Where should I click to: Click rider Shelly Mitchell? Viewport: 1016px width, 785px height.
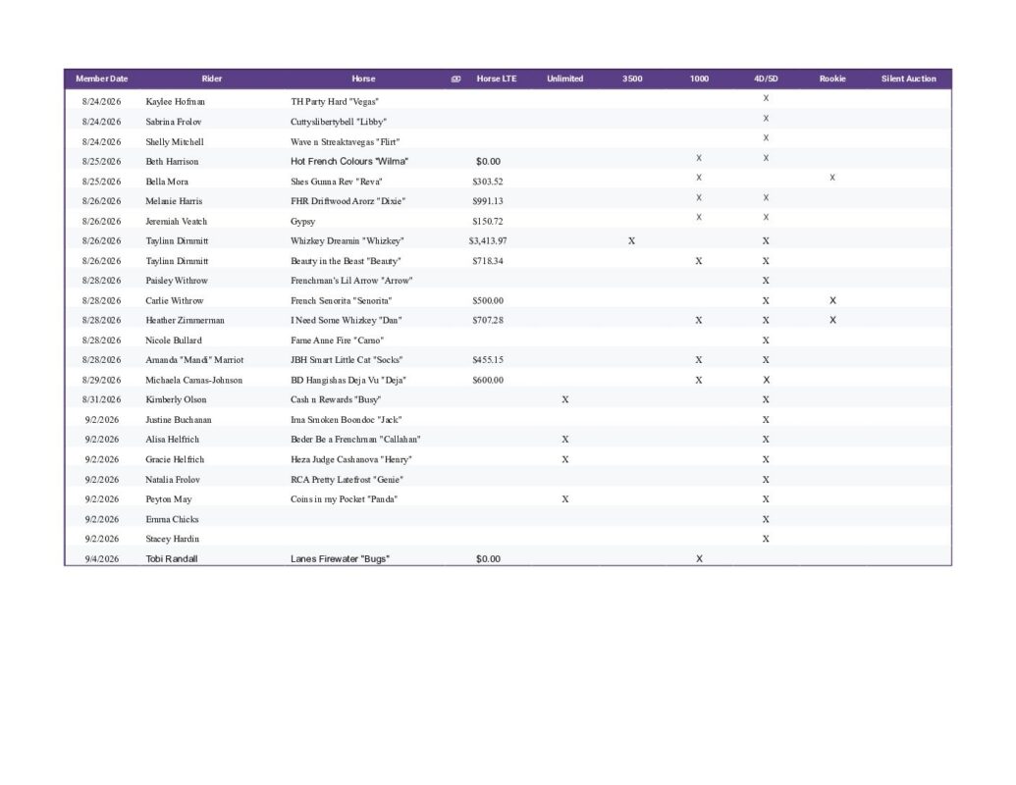[175, 142]
